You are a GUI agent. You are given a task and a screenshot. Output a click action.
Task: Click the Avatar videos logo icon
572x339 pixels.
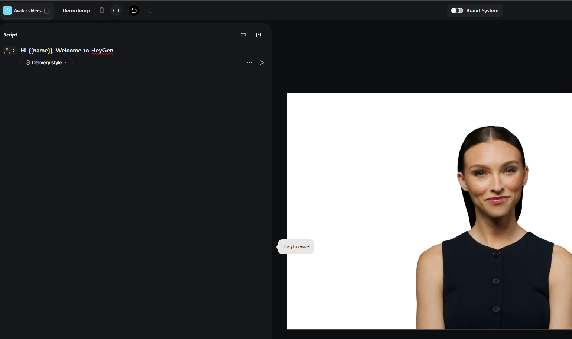7,10
